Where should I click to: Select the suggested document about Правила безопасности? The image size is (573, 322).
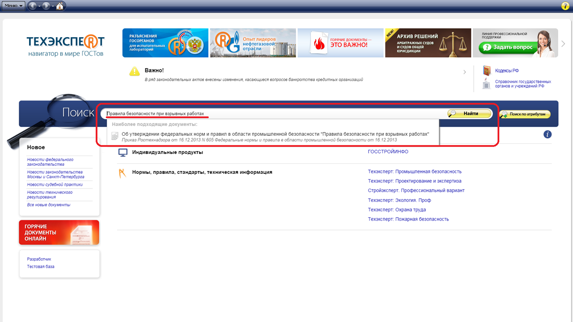coord(275,134)
